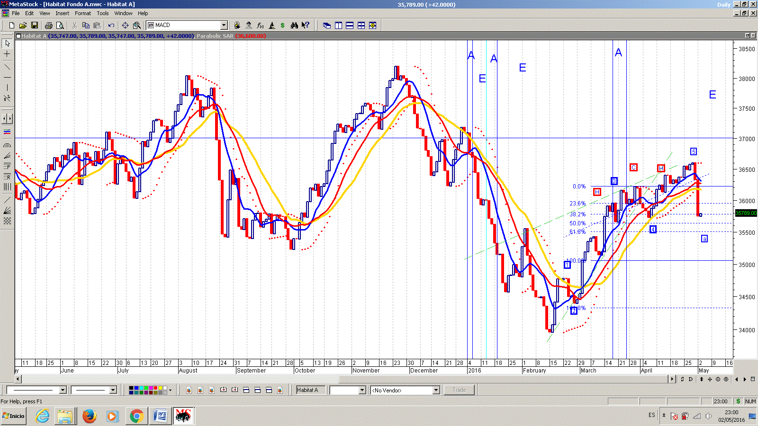The image size is (758, 426).
Task: Open the Window menu
Action: pyautogui.click(x=123, y=13)
